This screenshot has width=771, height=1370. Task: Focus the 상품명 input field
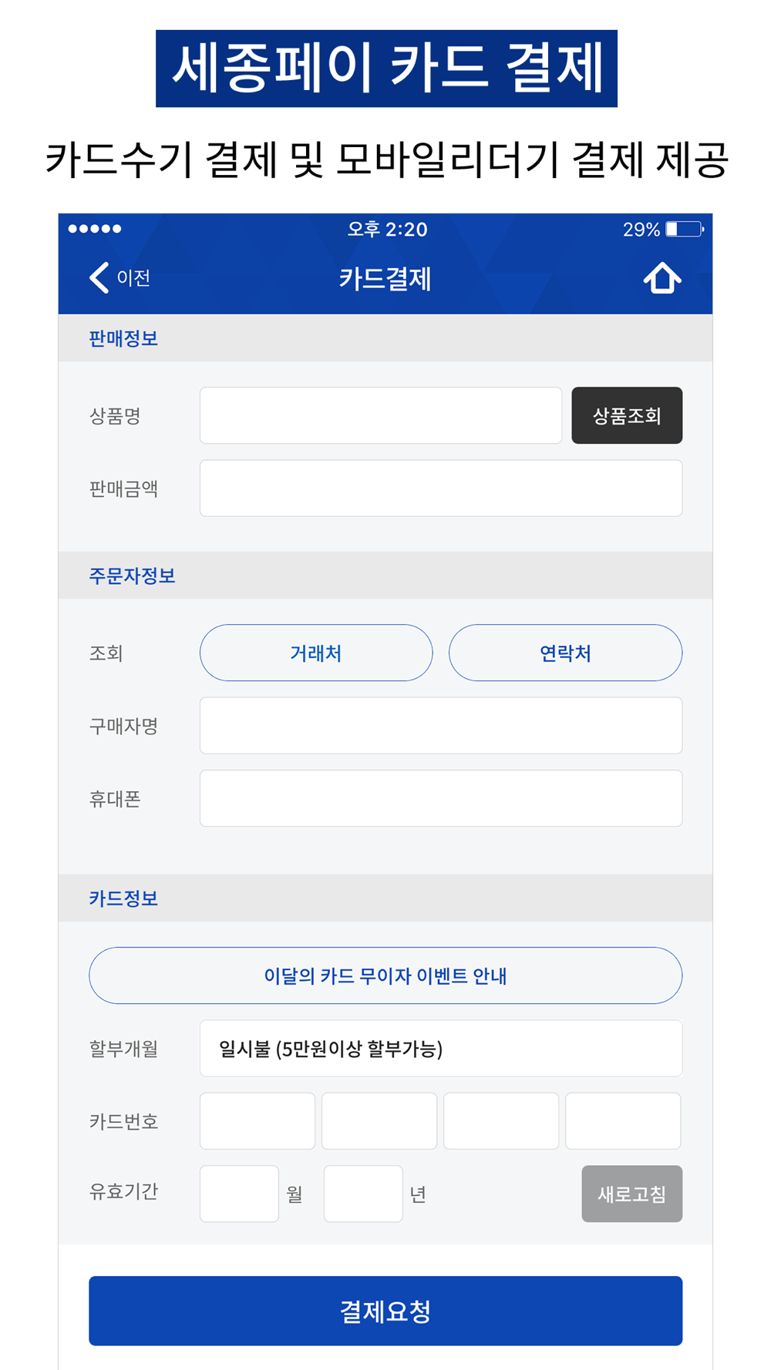[x=381, y=415]
